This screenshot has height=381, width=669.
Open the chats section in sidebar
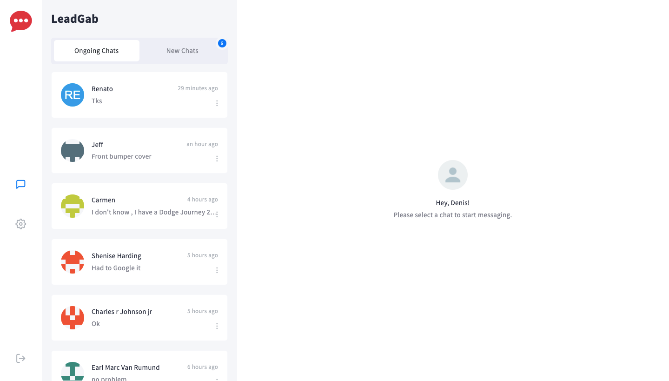(20, 184)
